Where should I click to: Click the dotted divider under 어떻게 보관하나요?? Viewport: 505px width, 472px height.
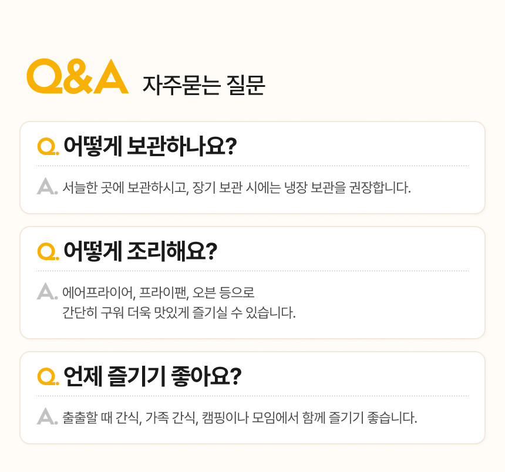pos(253,166)
